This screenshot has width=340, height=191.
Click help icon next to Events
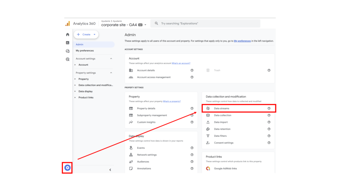click(192, 148)
